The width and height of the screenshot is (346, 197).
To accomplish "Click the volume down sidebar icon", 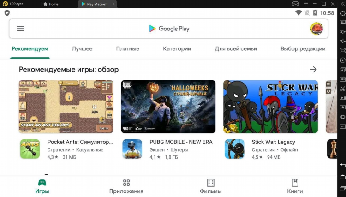I will point(343,41).
